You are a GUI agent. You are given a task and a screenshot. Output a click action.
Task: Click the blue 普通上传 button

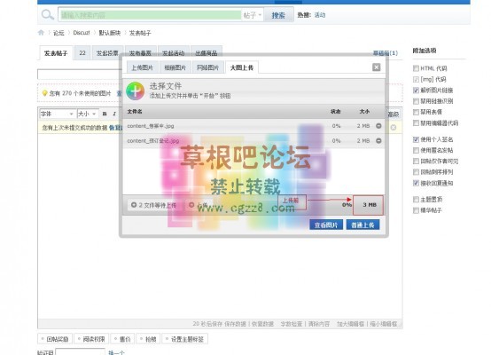pos(362,225)
